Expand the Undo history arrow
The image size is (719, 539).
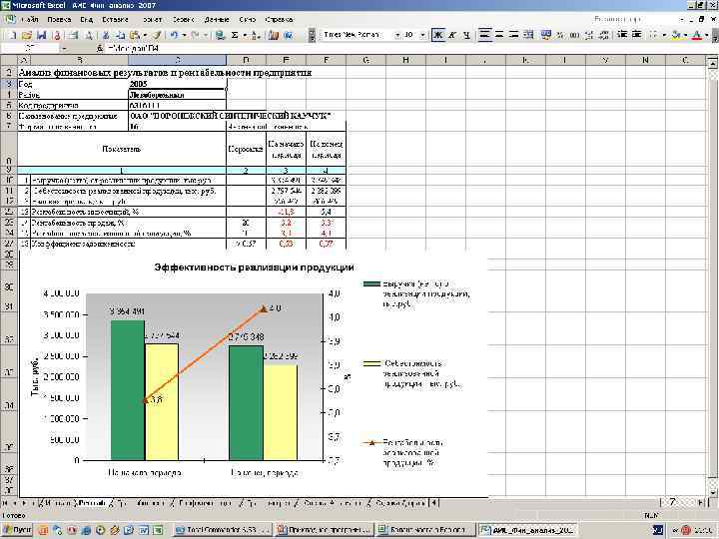184,35
